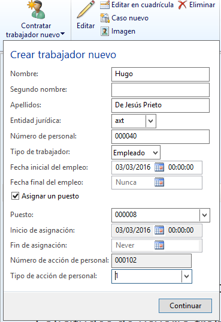Click the Continuar button
The height and width of the screenshot is (322, 221).
coord(185,306)
